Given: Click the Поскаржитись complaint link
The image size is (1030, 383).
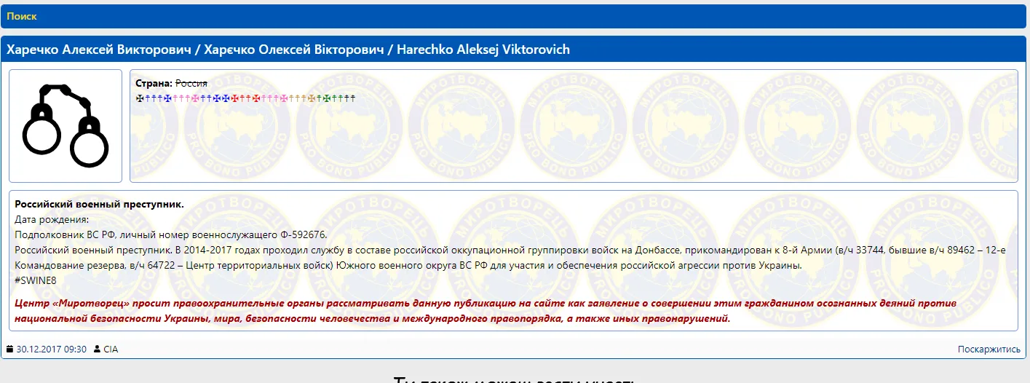Looking at the screenshot, I should 989,350.
